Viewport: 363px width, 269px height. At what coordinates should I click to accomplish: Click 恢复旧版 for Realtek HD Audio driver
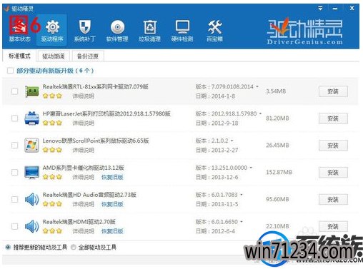tap(112, 204)
